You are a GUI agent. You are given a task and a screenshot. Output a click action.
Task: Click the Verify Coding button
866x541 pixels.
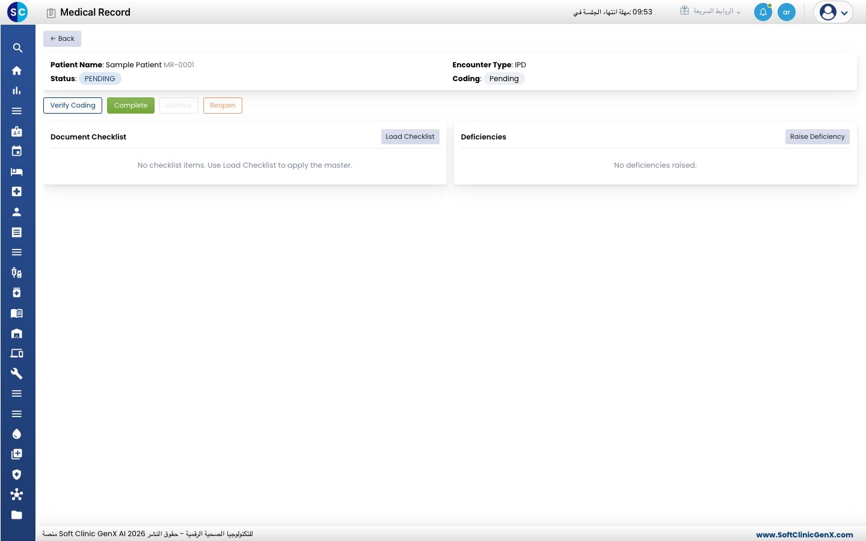(73, 105)
